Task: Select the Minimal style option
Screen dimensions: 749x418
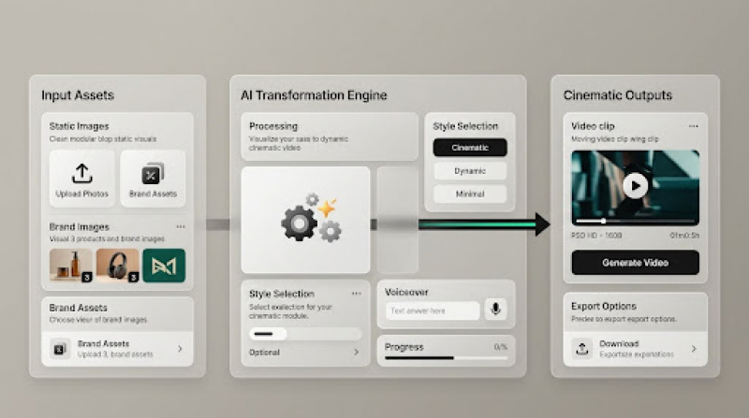Action: [470, 195]
